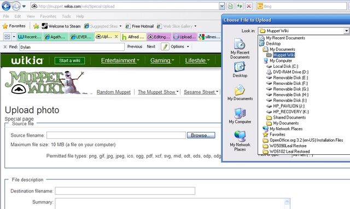Image resolution: width=350 pixels, height=209 pixels.
Task: Open the Welcome to Steam bookmark
Action: 61,26
